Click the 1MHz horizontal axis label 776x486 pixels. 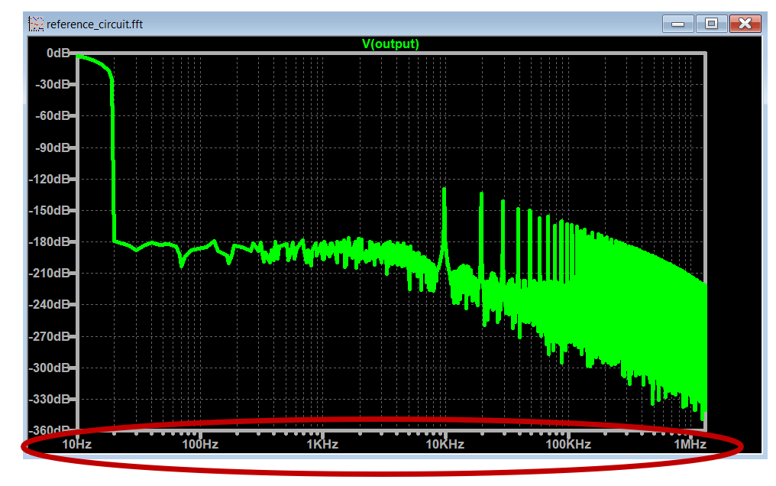pyautogui.click(x=688, y=444)
